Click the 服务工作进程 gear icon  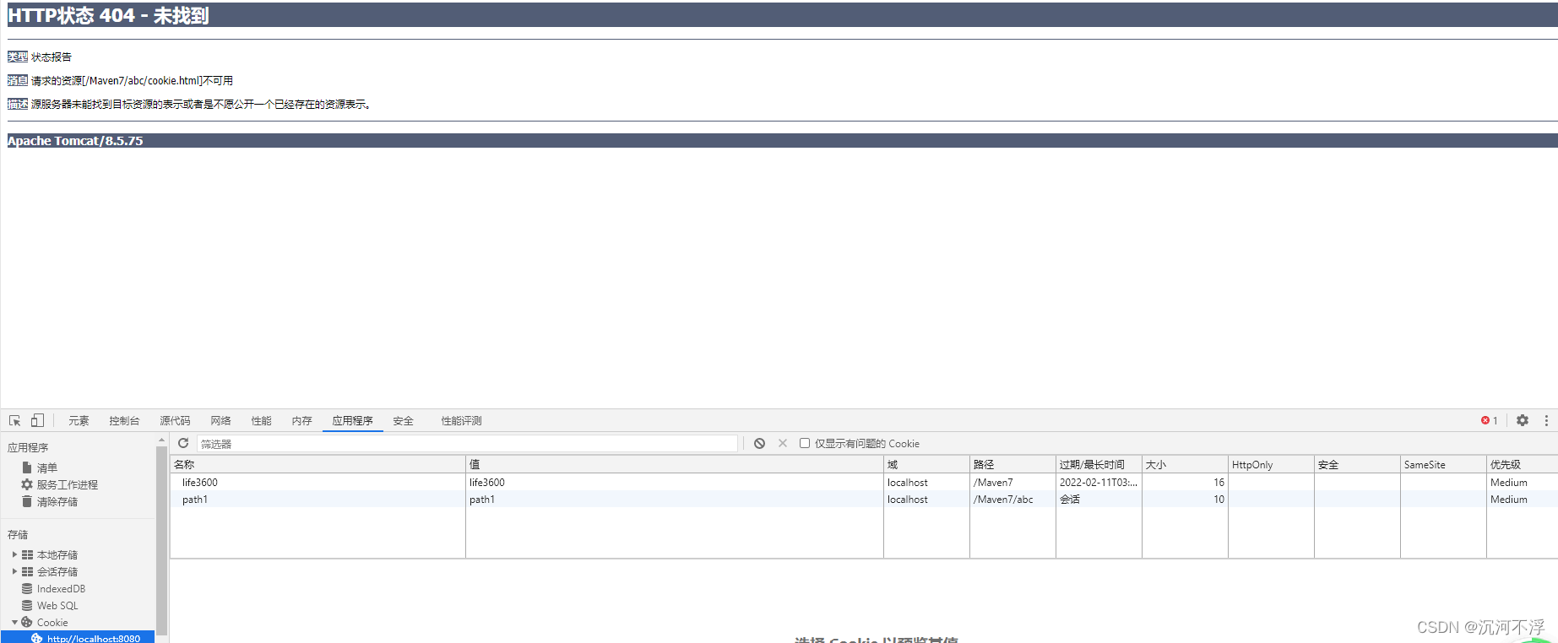coord(27,484)
